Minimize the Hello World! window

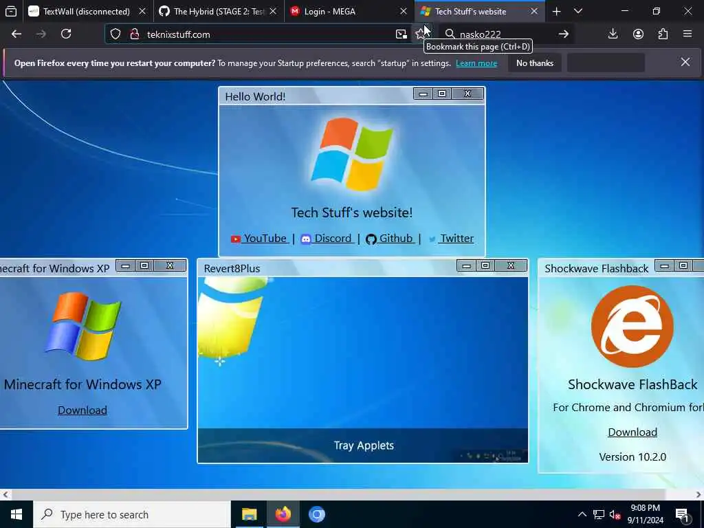tap(423, 93)
